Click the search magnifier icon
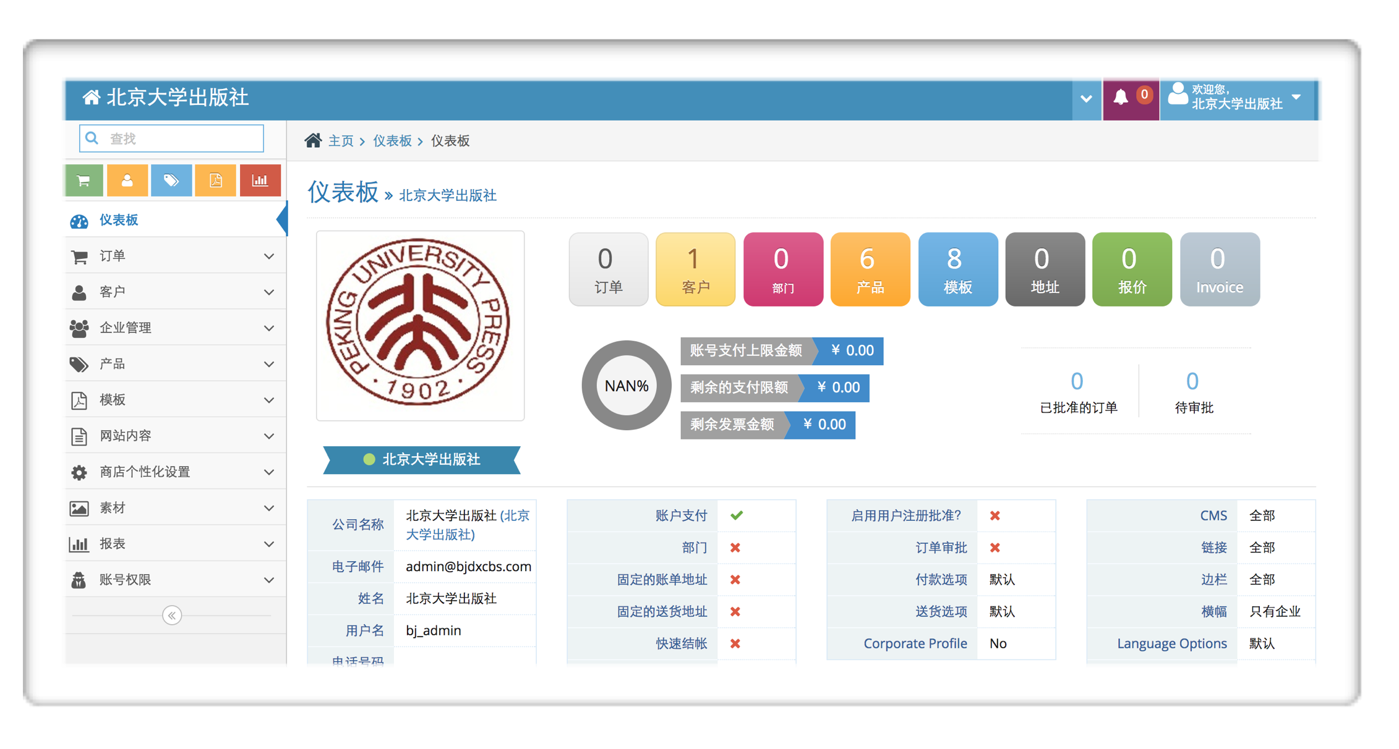Image resolution: width=1399 pixels, height=749 pixels. tap(92, 138)
